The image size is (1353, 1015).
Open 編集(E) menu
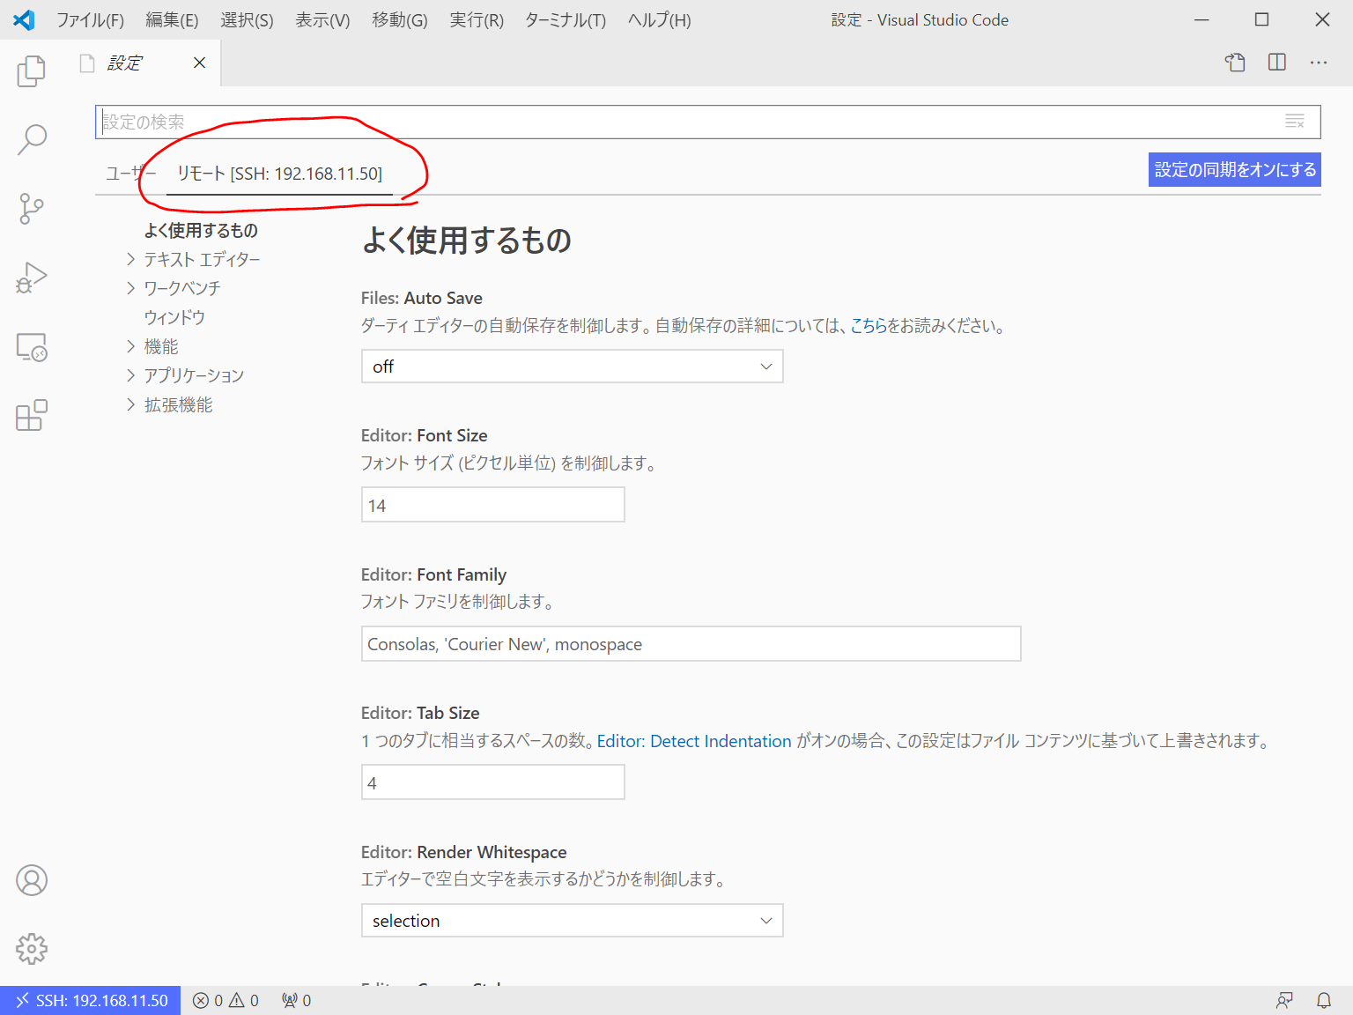[x=172, y=19]
